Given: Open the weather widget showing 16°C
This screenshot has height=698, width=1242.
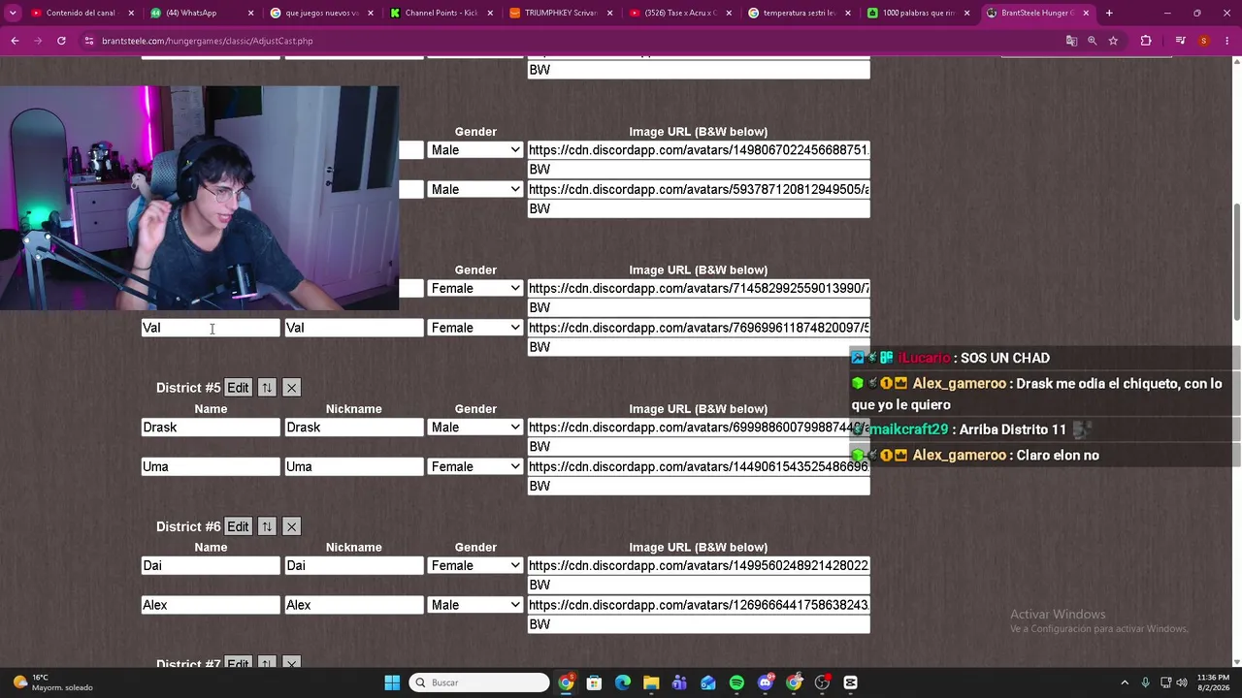Looking at the screenshot, I should click(x=53, y=682).
